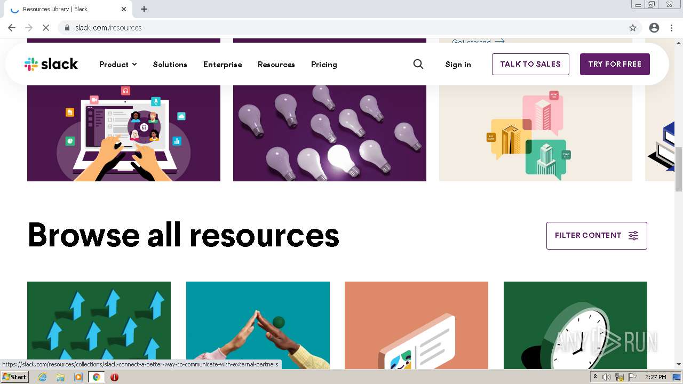Stop page loading with X button

[x=45, y=28]
